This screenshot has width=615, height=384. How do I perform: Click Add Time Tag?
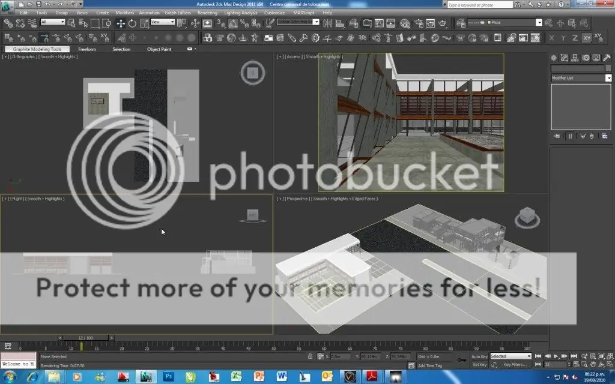[430, 365]
